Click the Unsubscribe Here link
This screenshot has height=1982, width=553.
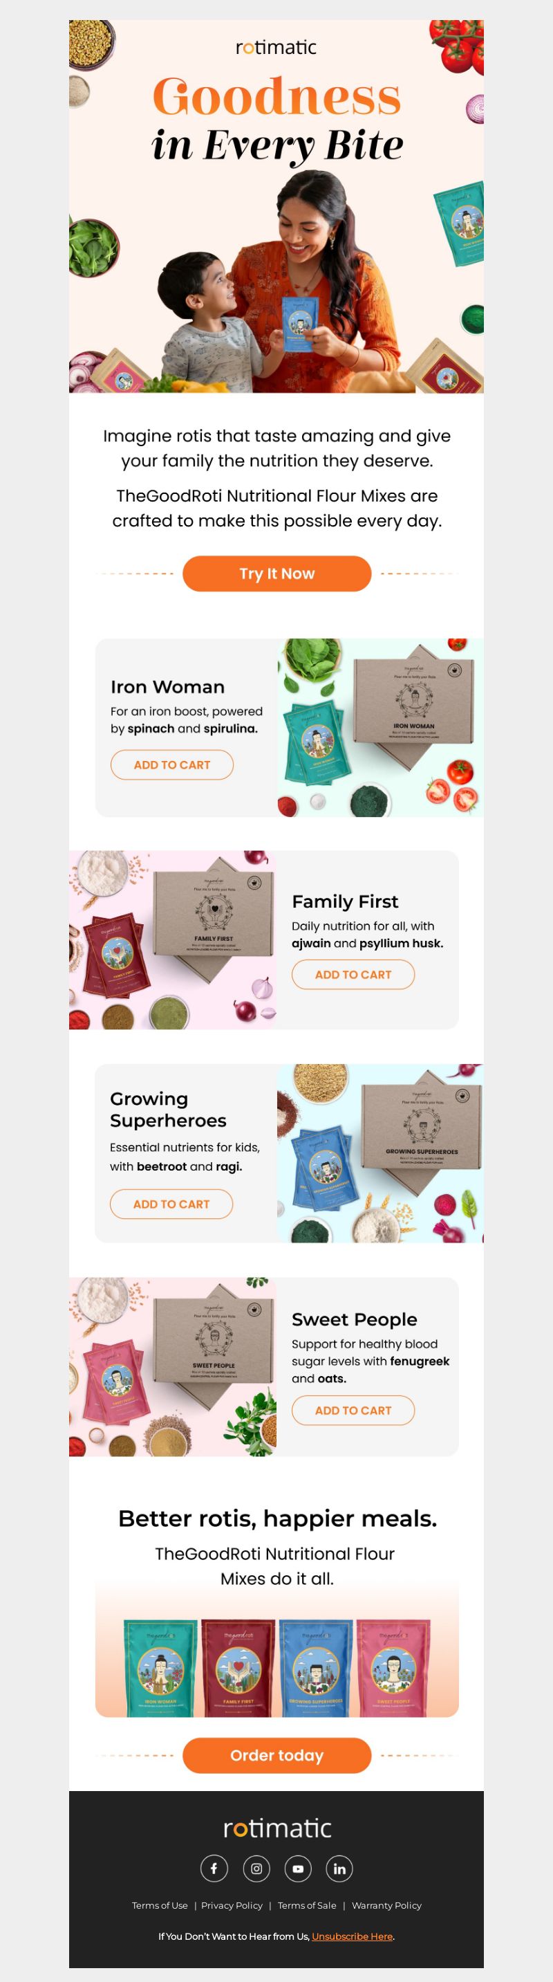pyautogui.click(x=353, y=1936)
